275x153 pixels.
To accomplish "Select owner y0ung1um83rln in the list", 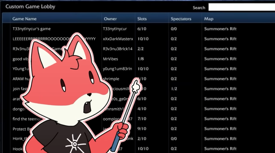I will click(x=117, y=69).
